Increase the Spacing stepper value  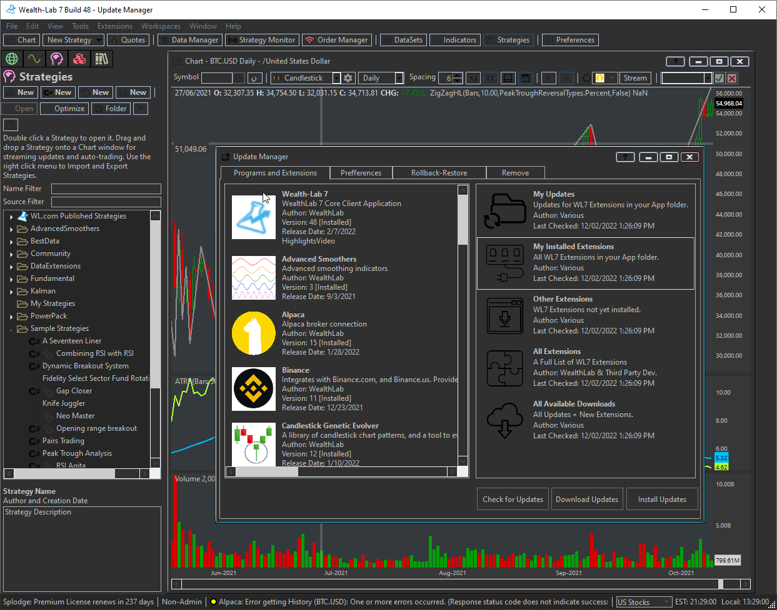click(458, 75)
